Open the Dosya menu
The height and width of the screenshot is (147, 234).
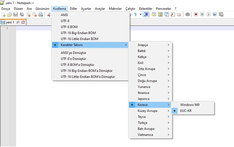(6, 9)
